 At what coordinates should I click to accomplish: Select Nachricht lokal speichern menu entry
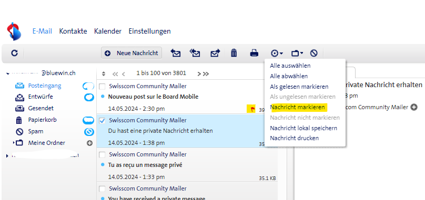point(303,128)
